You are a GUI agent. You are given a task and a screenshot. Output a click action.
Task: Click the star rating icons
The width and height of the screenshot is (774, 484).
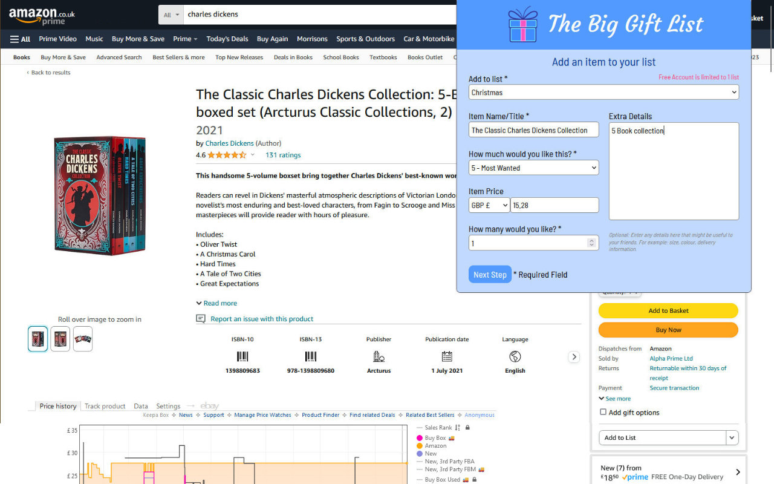point(227,155)
